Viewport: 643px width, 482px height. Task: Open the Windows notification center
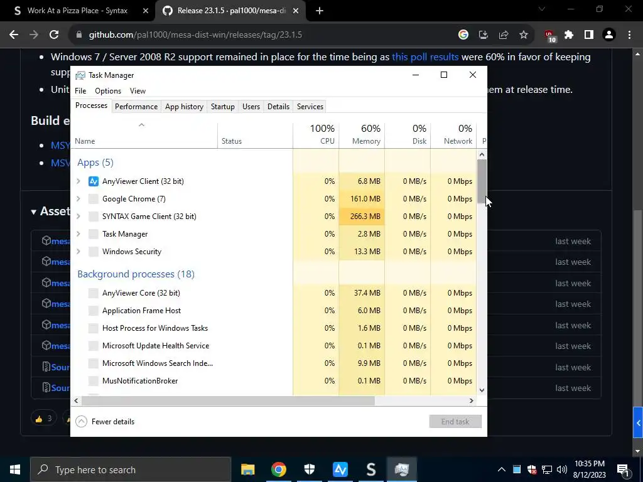click(x=623, y=469)
